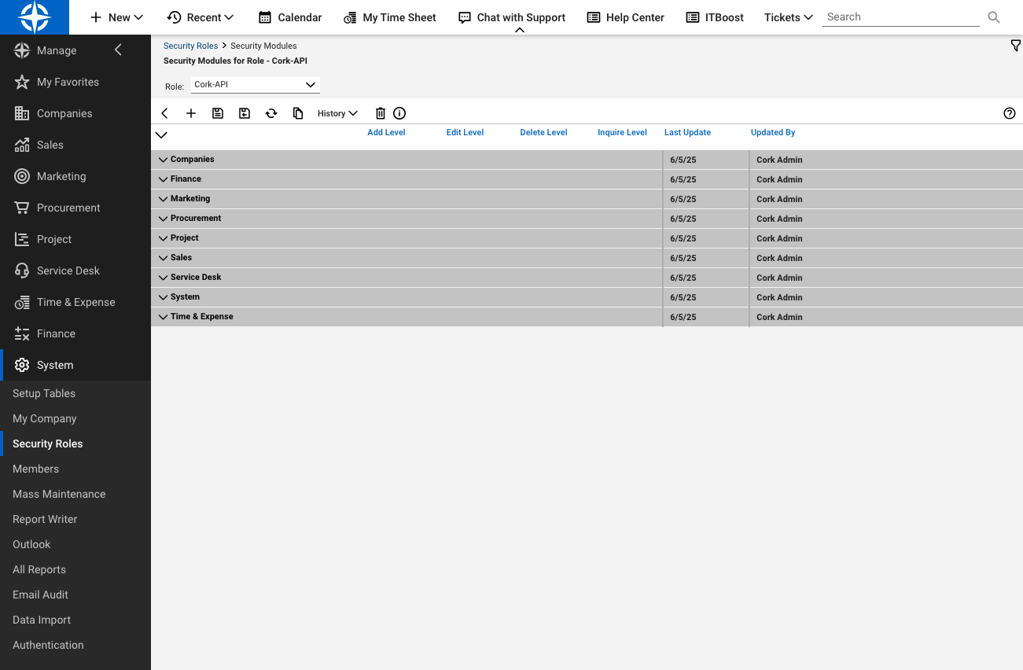1023x670 pixels.
Task: Expand the Finance security module row
Action: pos(164,179)
